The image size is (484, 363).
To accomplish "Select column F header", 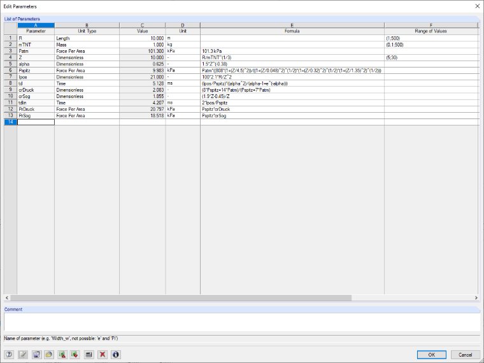I will (431, 25).
